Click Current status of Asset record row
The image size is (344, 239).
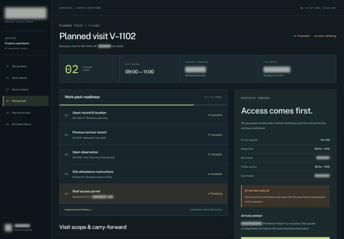[x=215, y=115]
